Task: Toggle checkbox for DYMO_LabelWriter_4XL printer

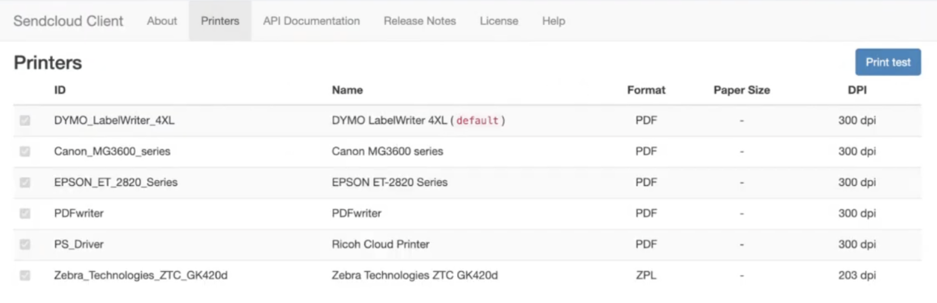Action: [25, 120]
